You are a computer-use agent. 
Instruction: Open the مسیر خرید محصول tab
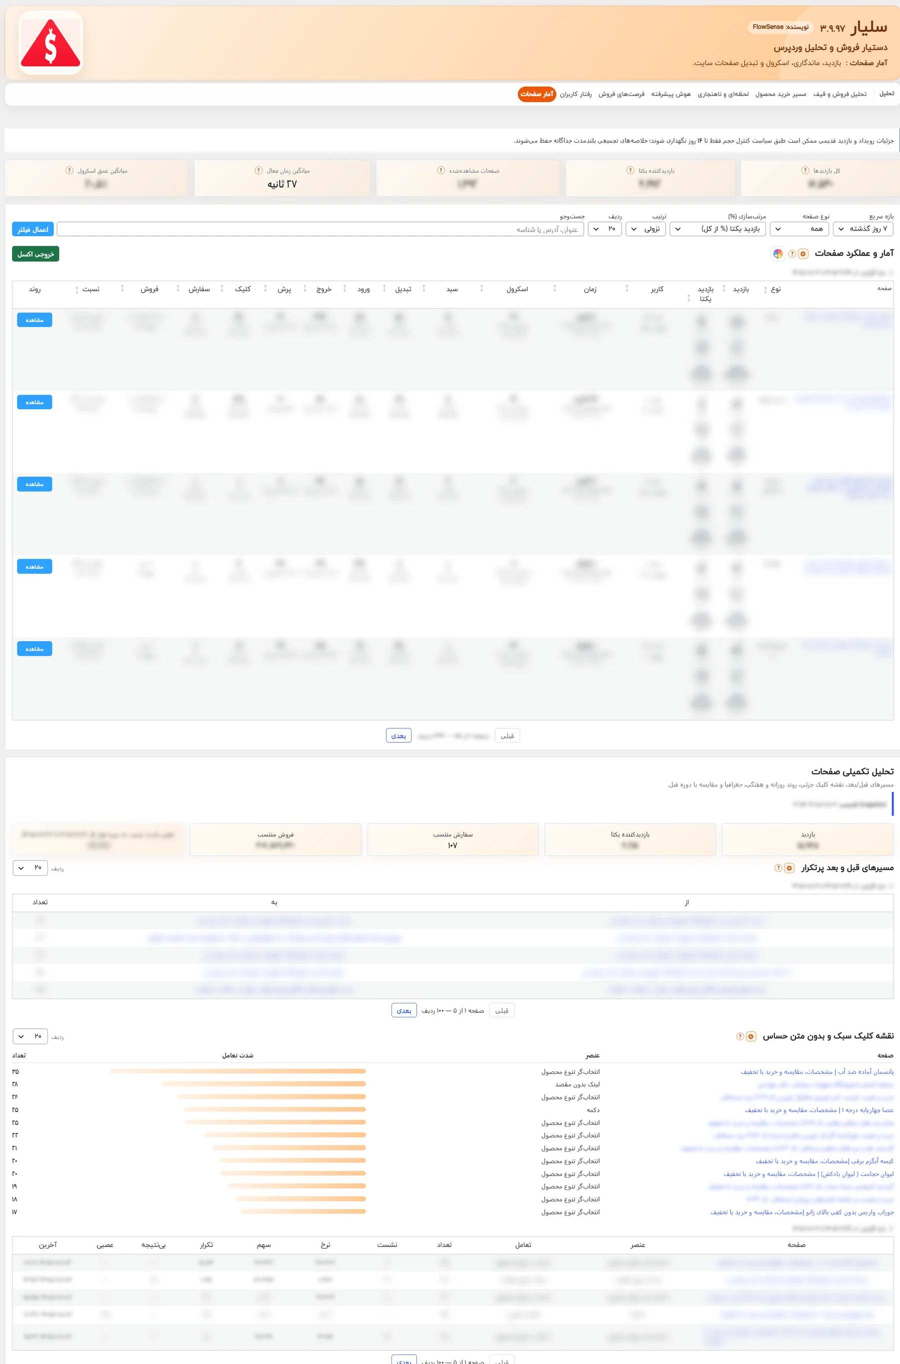[780, 94]
